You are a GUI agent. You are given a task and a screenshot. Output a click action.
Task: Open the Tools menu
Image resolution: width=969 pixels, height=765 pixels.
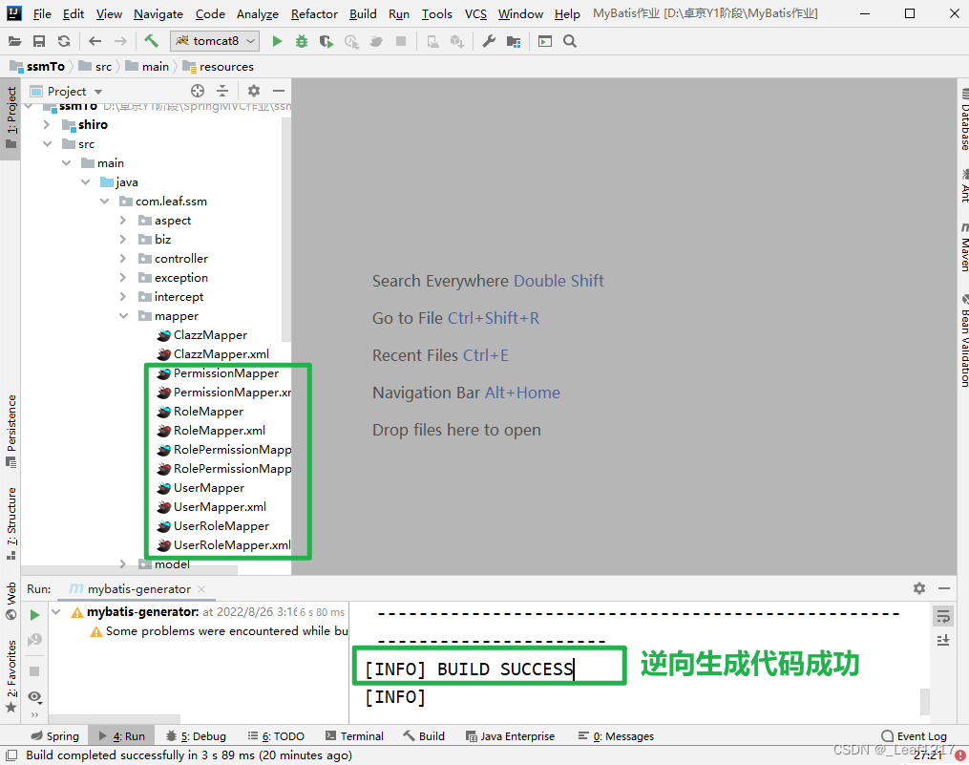[x=437, y=13]
